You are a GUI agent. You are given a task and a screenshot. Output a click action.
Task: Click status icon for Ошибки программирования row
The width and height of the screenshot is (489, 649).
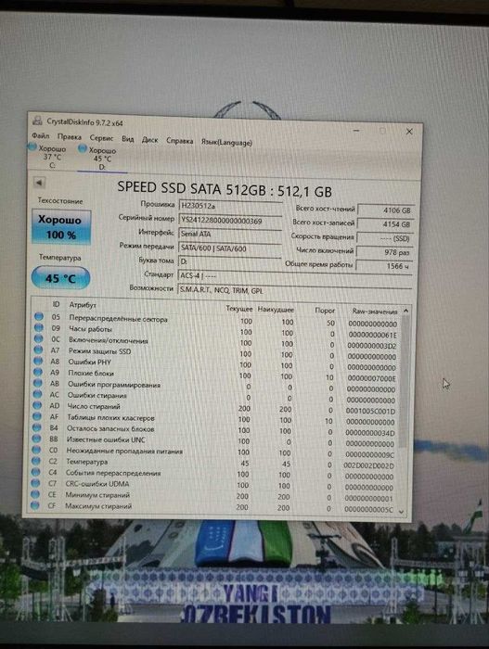tap(38, 383)
